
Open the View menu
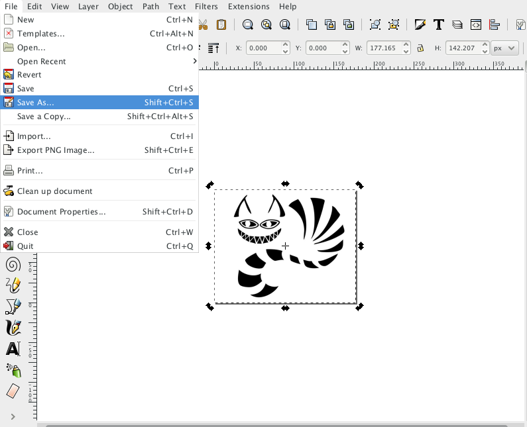pos(60,7)
